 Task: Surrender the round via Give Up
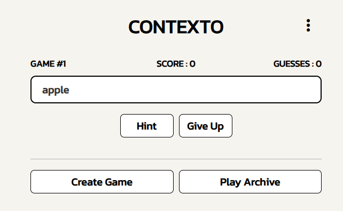pos(205,126)
